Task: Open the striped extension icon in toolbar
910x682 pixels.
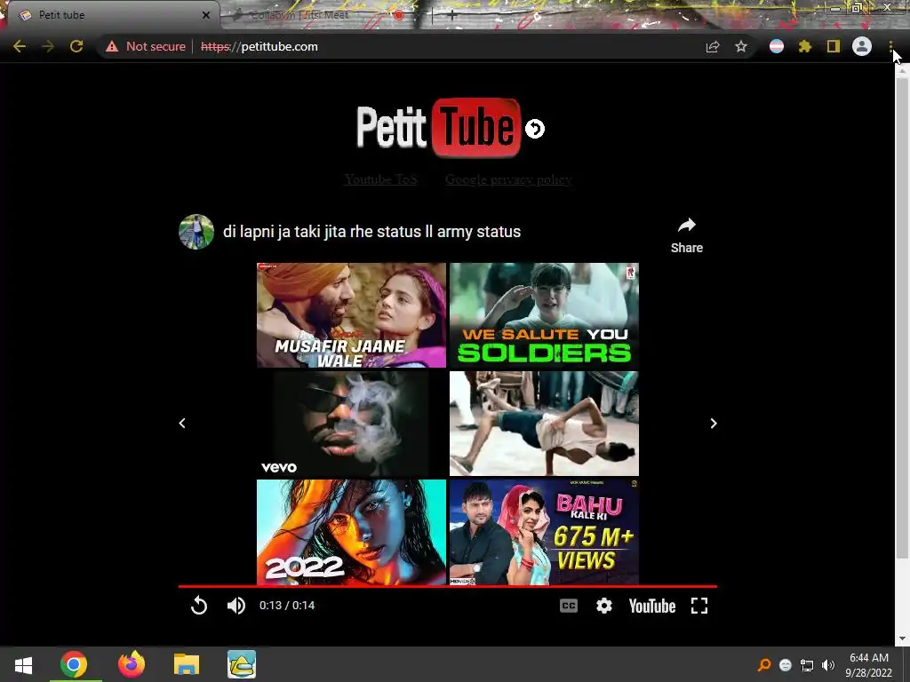Action: coord(777,46)
